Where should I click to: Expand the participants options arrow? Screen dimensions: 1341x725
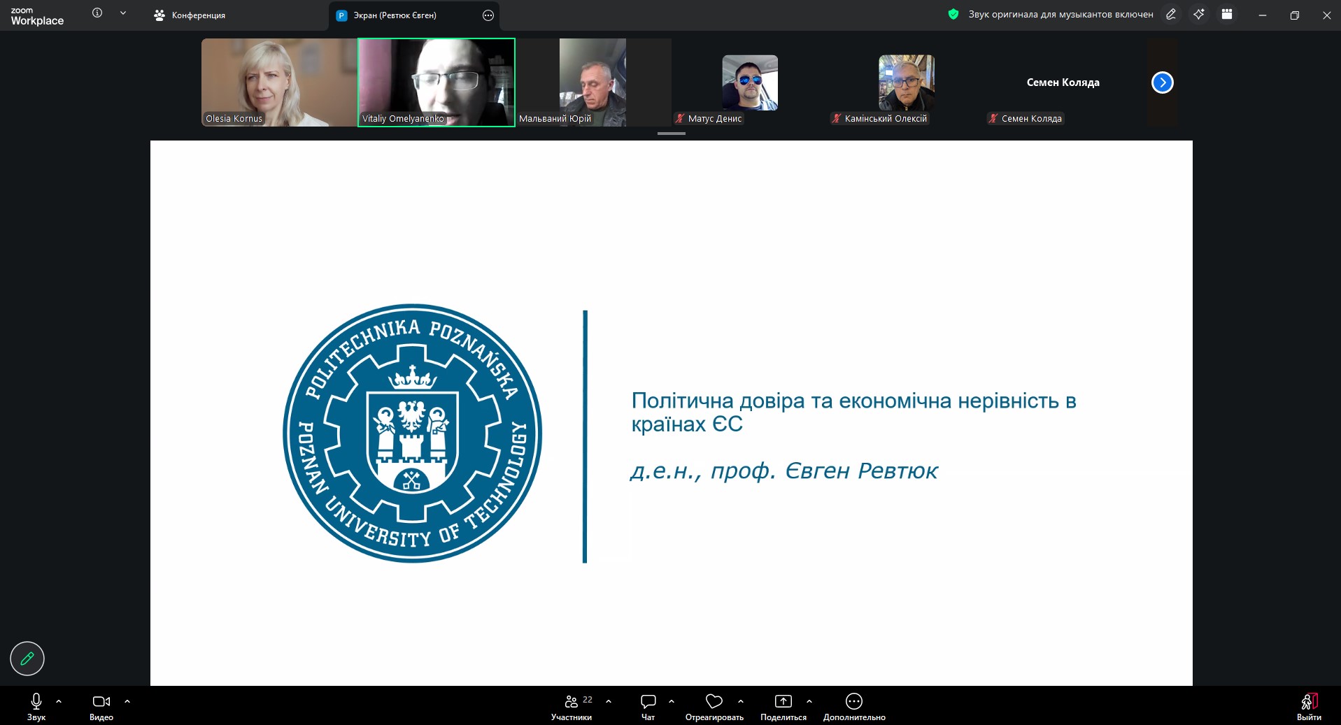(x=609, y=701)
